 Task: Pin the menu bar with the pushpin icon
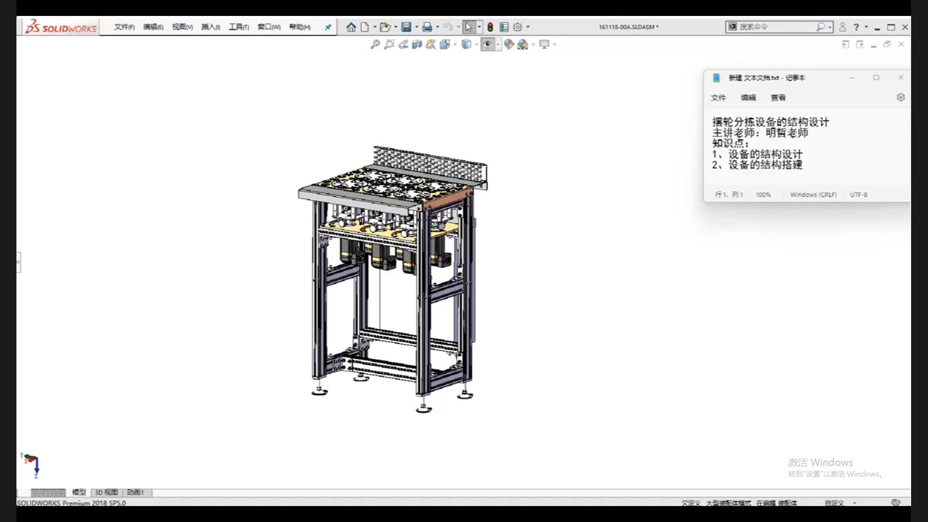[328, 27]
